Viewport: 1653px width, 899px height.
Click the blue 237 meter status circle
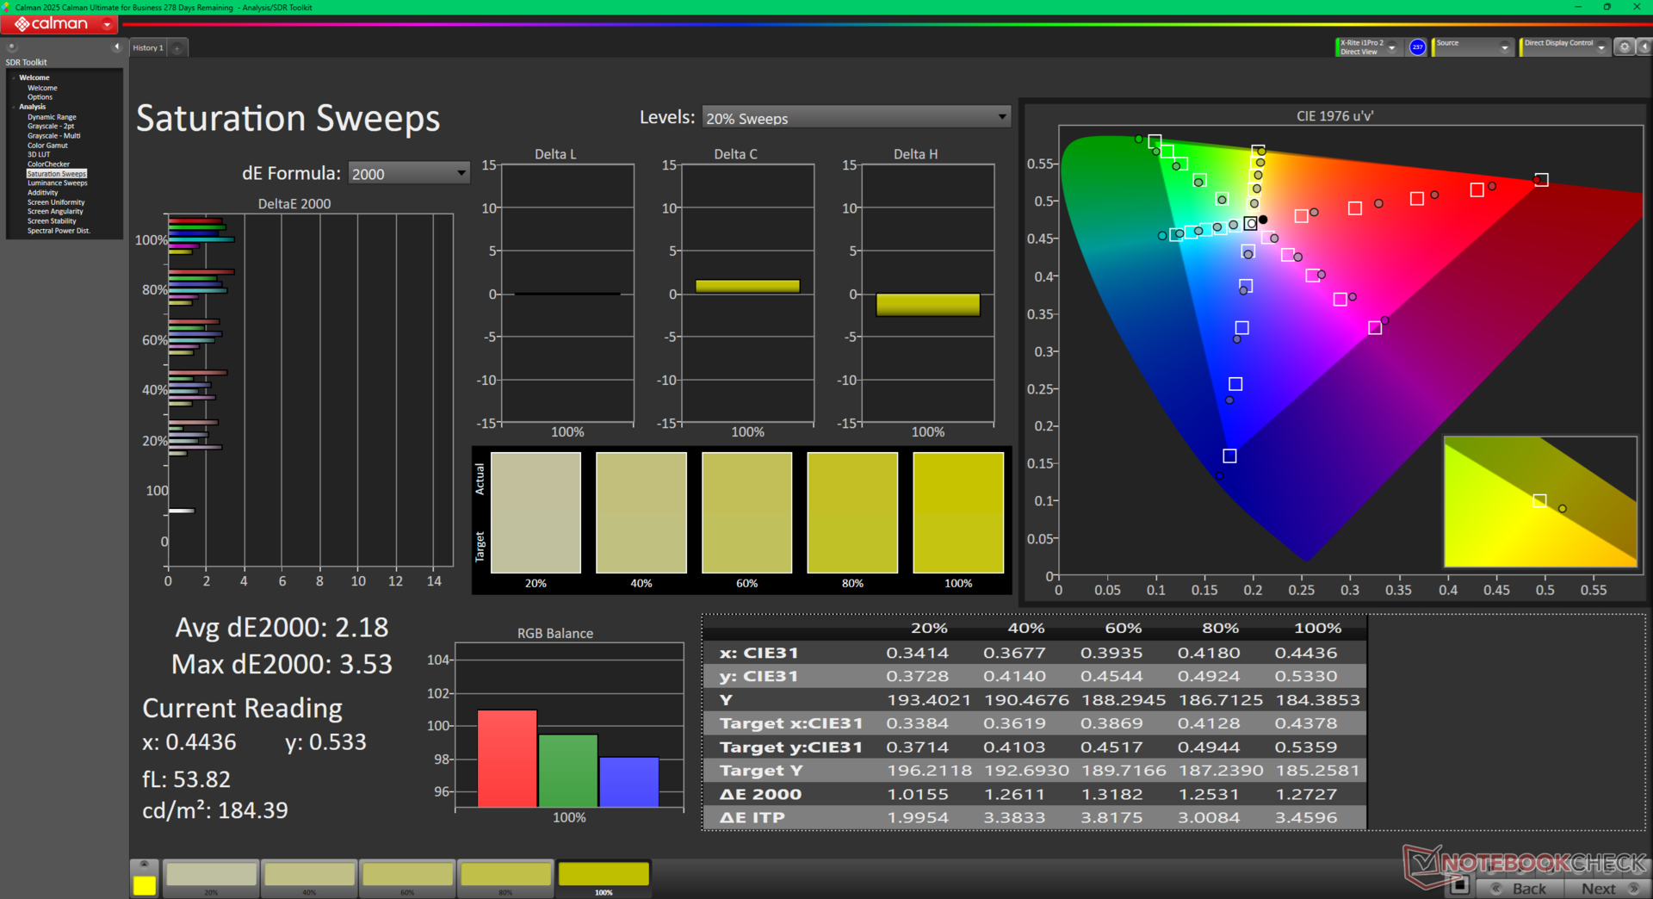1417,47
